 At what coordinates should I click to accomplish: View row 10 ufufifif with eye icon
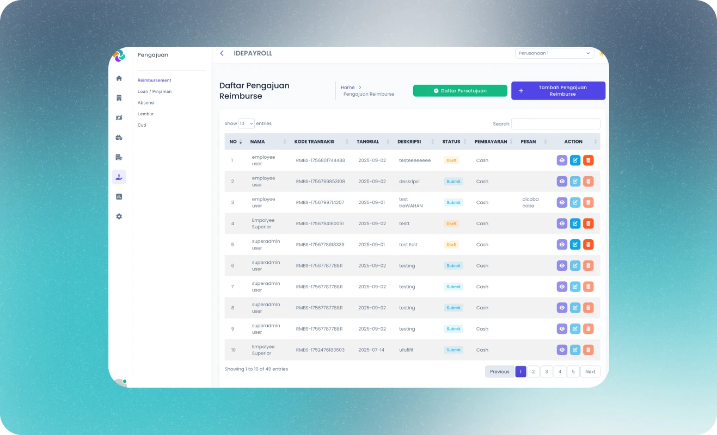[562, 350]
